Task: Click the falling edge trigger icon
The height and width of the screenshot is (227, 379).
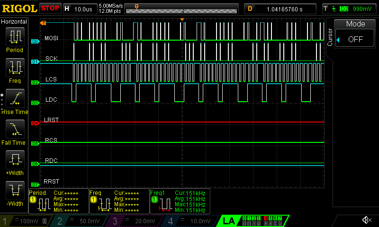Action: pos(334,9)
